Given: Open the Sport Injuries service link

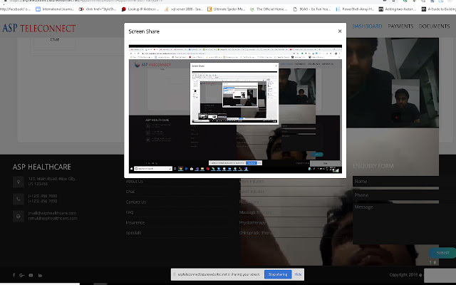Looking at the screenshot, I should pyautogui.click(x=252, y=192).
